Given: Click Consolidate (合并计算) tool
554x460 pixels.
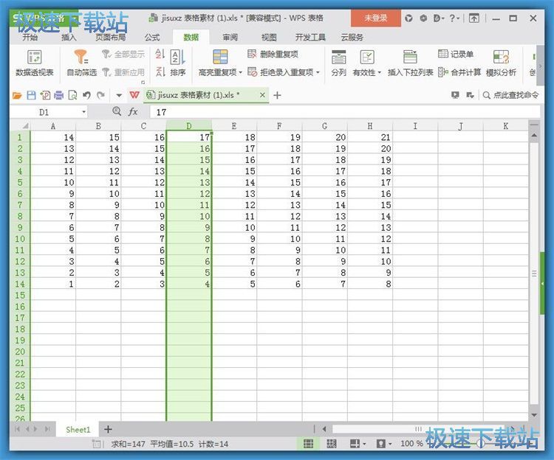Looking at the screenshot, I should 459,72.
